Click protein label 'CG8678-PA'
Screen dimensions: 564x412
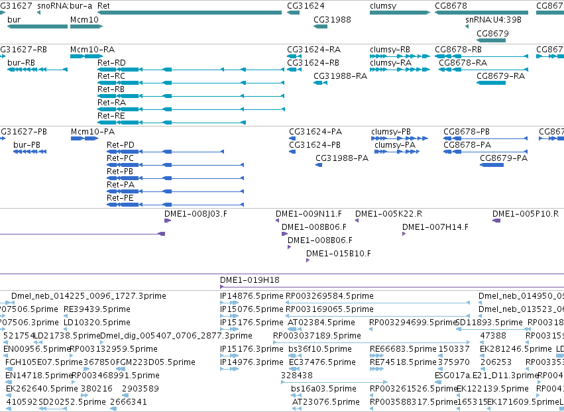pos(467,145)
